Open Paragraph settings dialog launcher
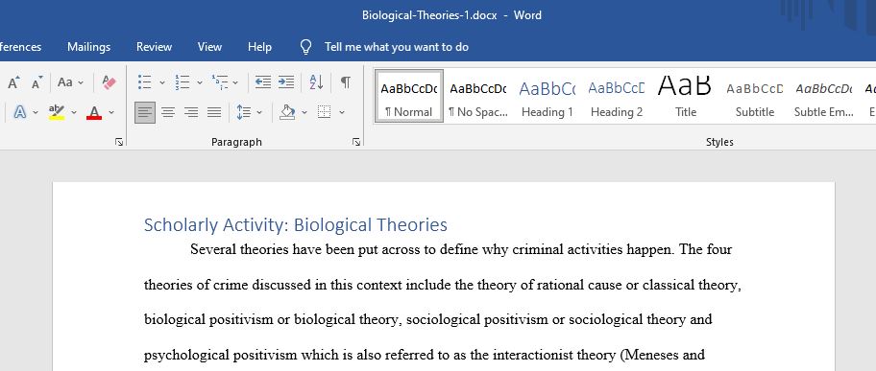 (x=355, y=142)
